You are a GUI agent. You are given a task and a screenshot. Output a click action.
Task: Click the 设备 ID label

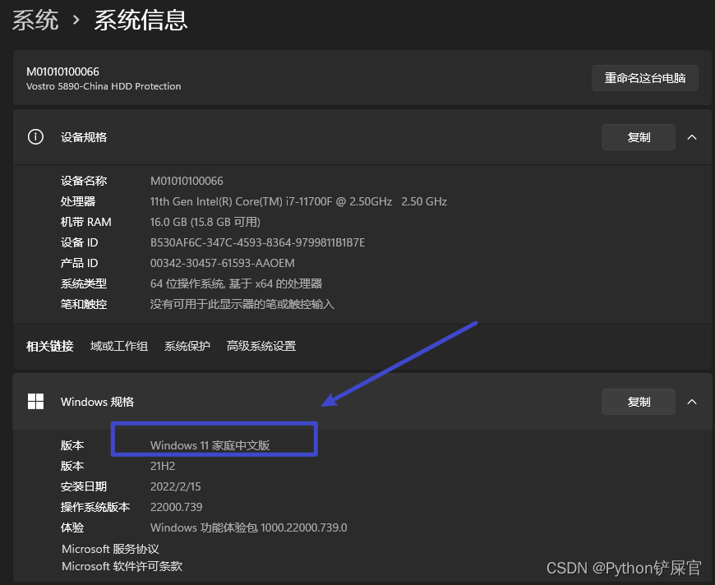(80, 242)
